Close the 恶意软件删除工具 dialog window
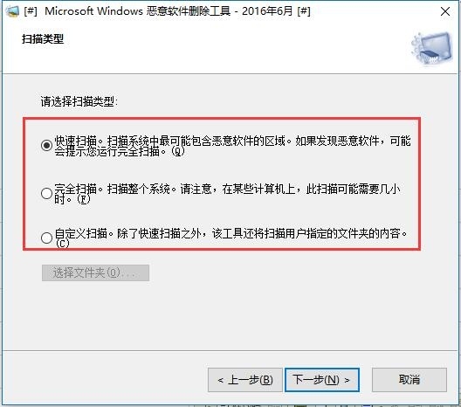461x407 pixels. pyautogui.click(x=445, y=11)
